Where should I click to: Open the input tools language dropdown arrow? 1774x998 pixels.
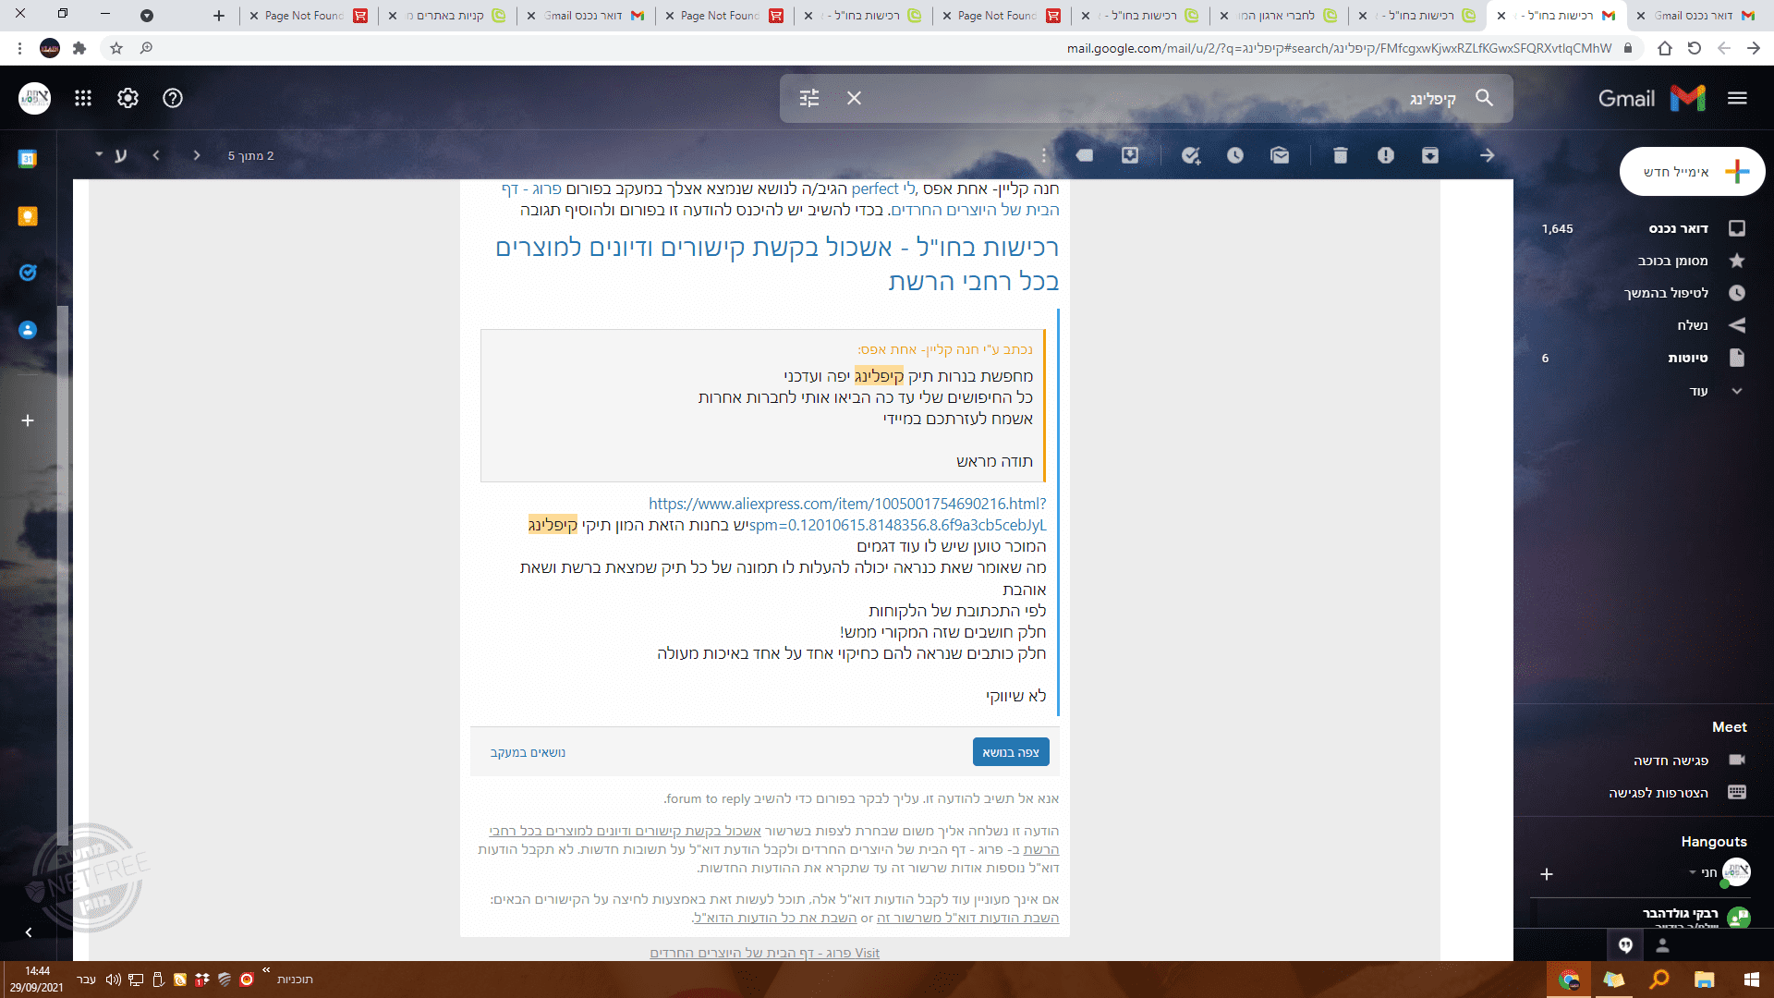[98, 154]
